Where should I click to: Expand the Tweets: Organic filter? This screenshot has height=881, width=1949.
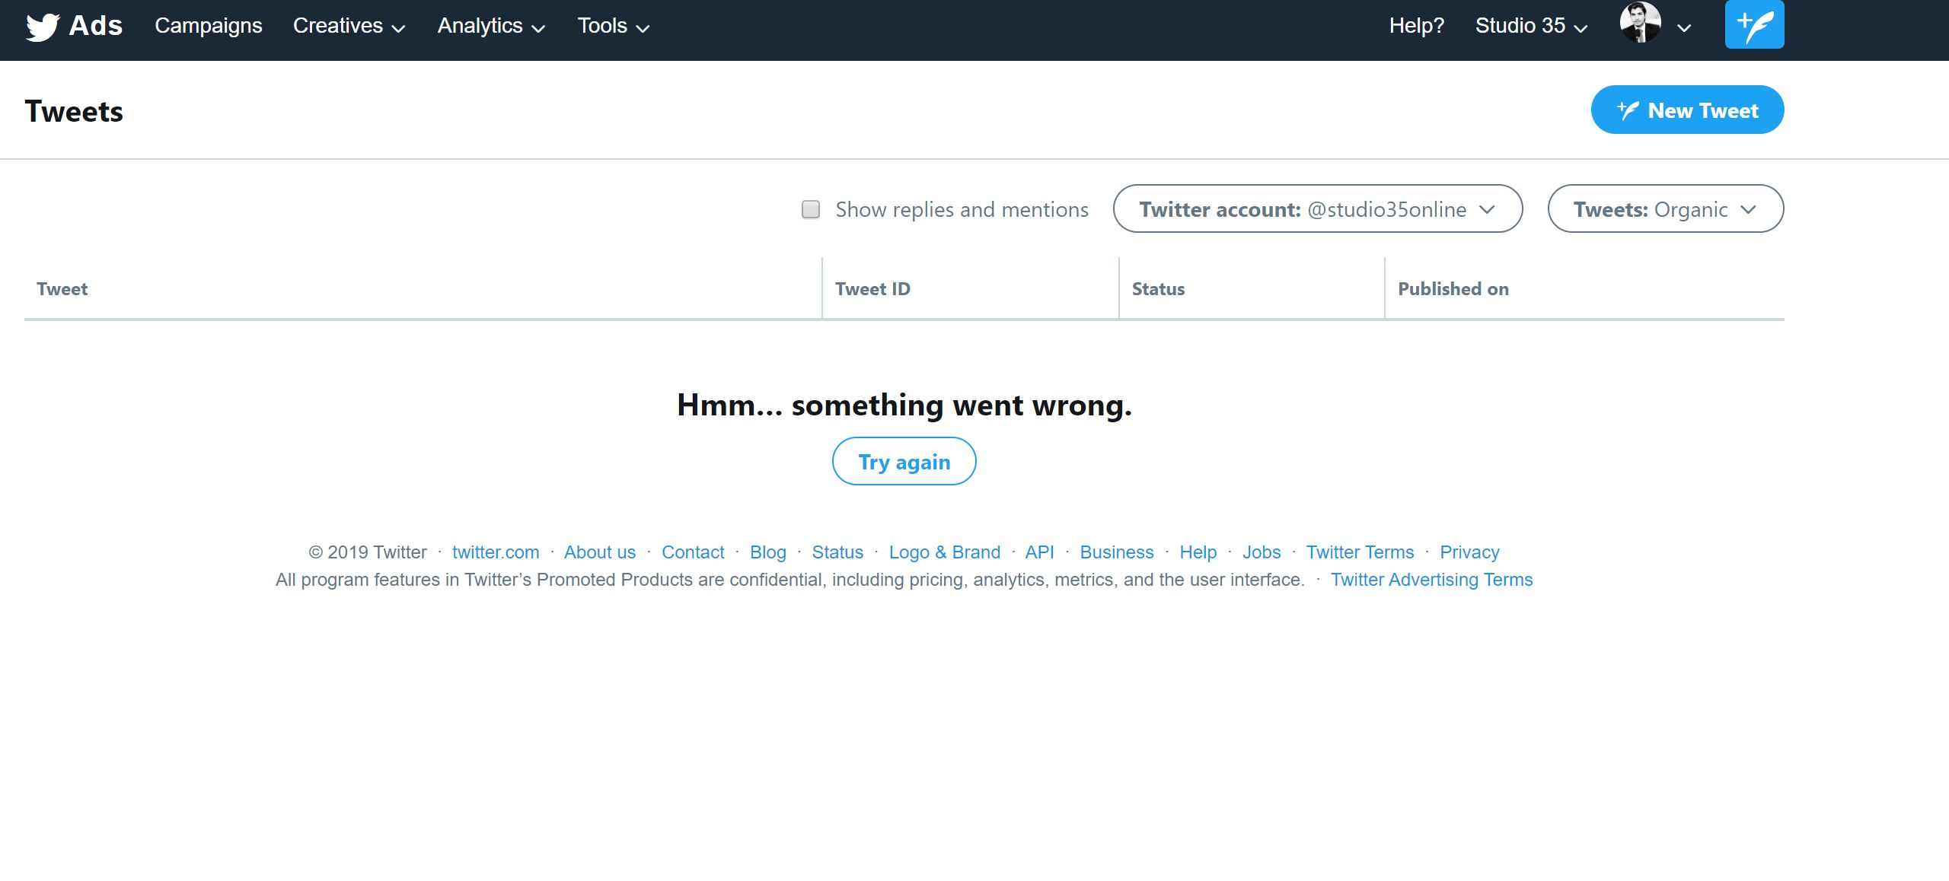point(1665,209)
